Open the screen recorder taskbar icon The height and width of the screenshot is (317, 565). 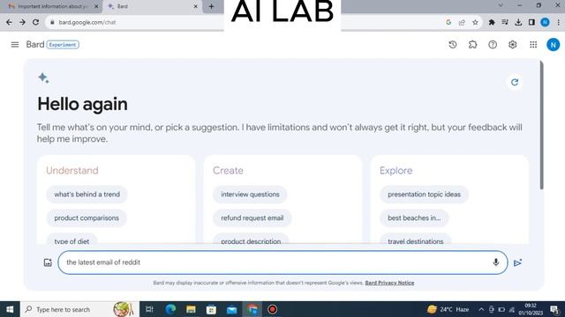point(273,309)
